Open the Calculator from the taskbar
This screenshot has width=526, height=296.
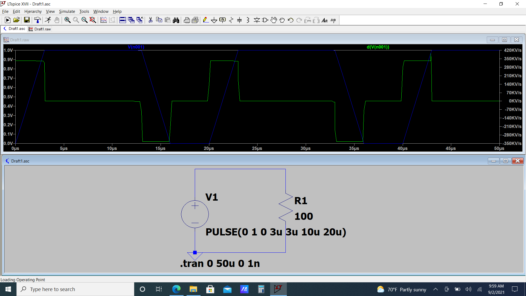click(x=261, y=289)
